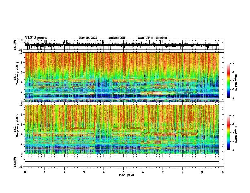The width and height of the screenshot is (250, 193).
Task: Select the "start UT = 23:20:0" text
Action: (x=152, y=38)
